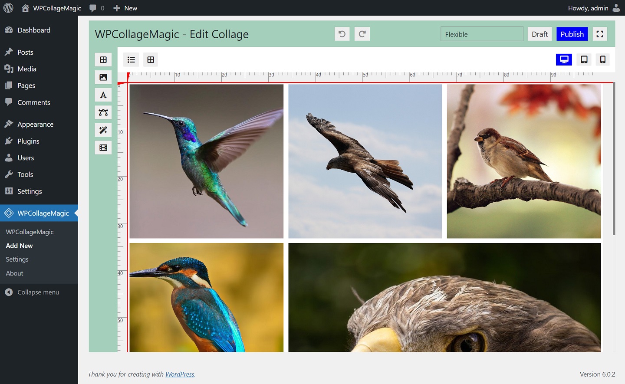Click the hummingbird image thumbnail
This screenshot has height=384, width=625.
tap(207, 161)
